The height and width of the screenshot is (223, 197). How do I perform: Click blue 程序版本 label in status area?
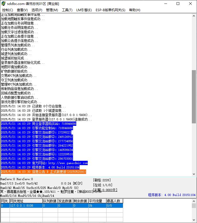(172, 195)
